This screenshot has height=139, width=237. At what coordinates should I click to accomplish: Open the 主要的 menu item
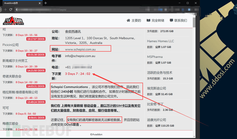pyautogui.click(x=136, y=20)
